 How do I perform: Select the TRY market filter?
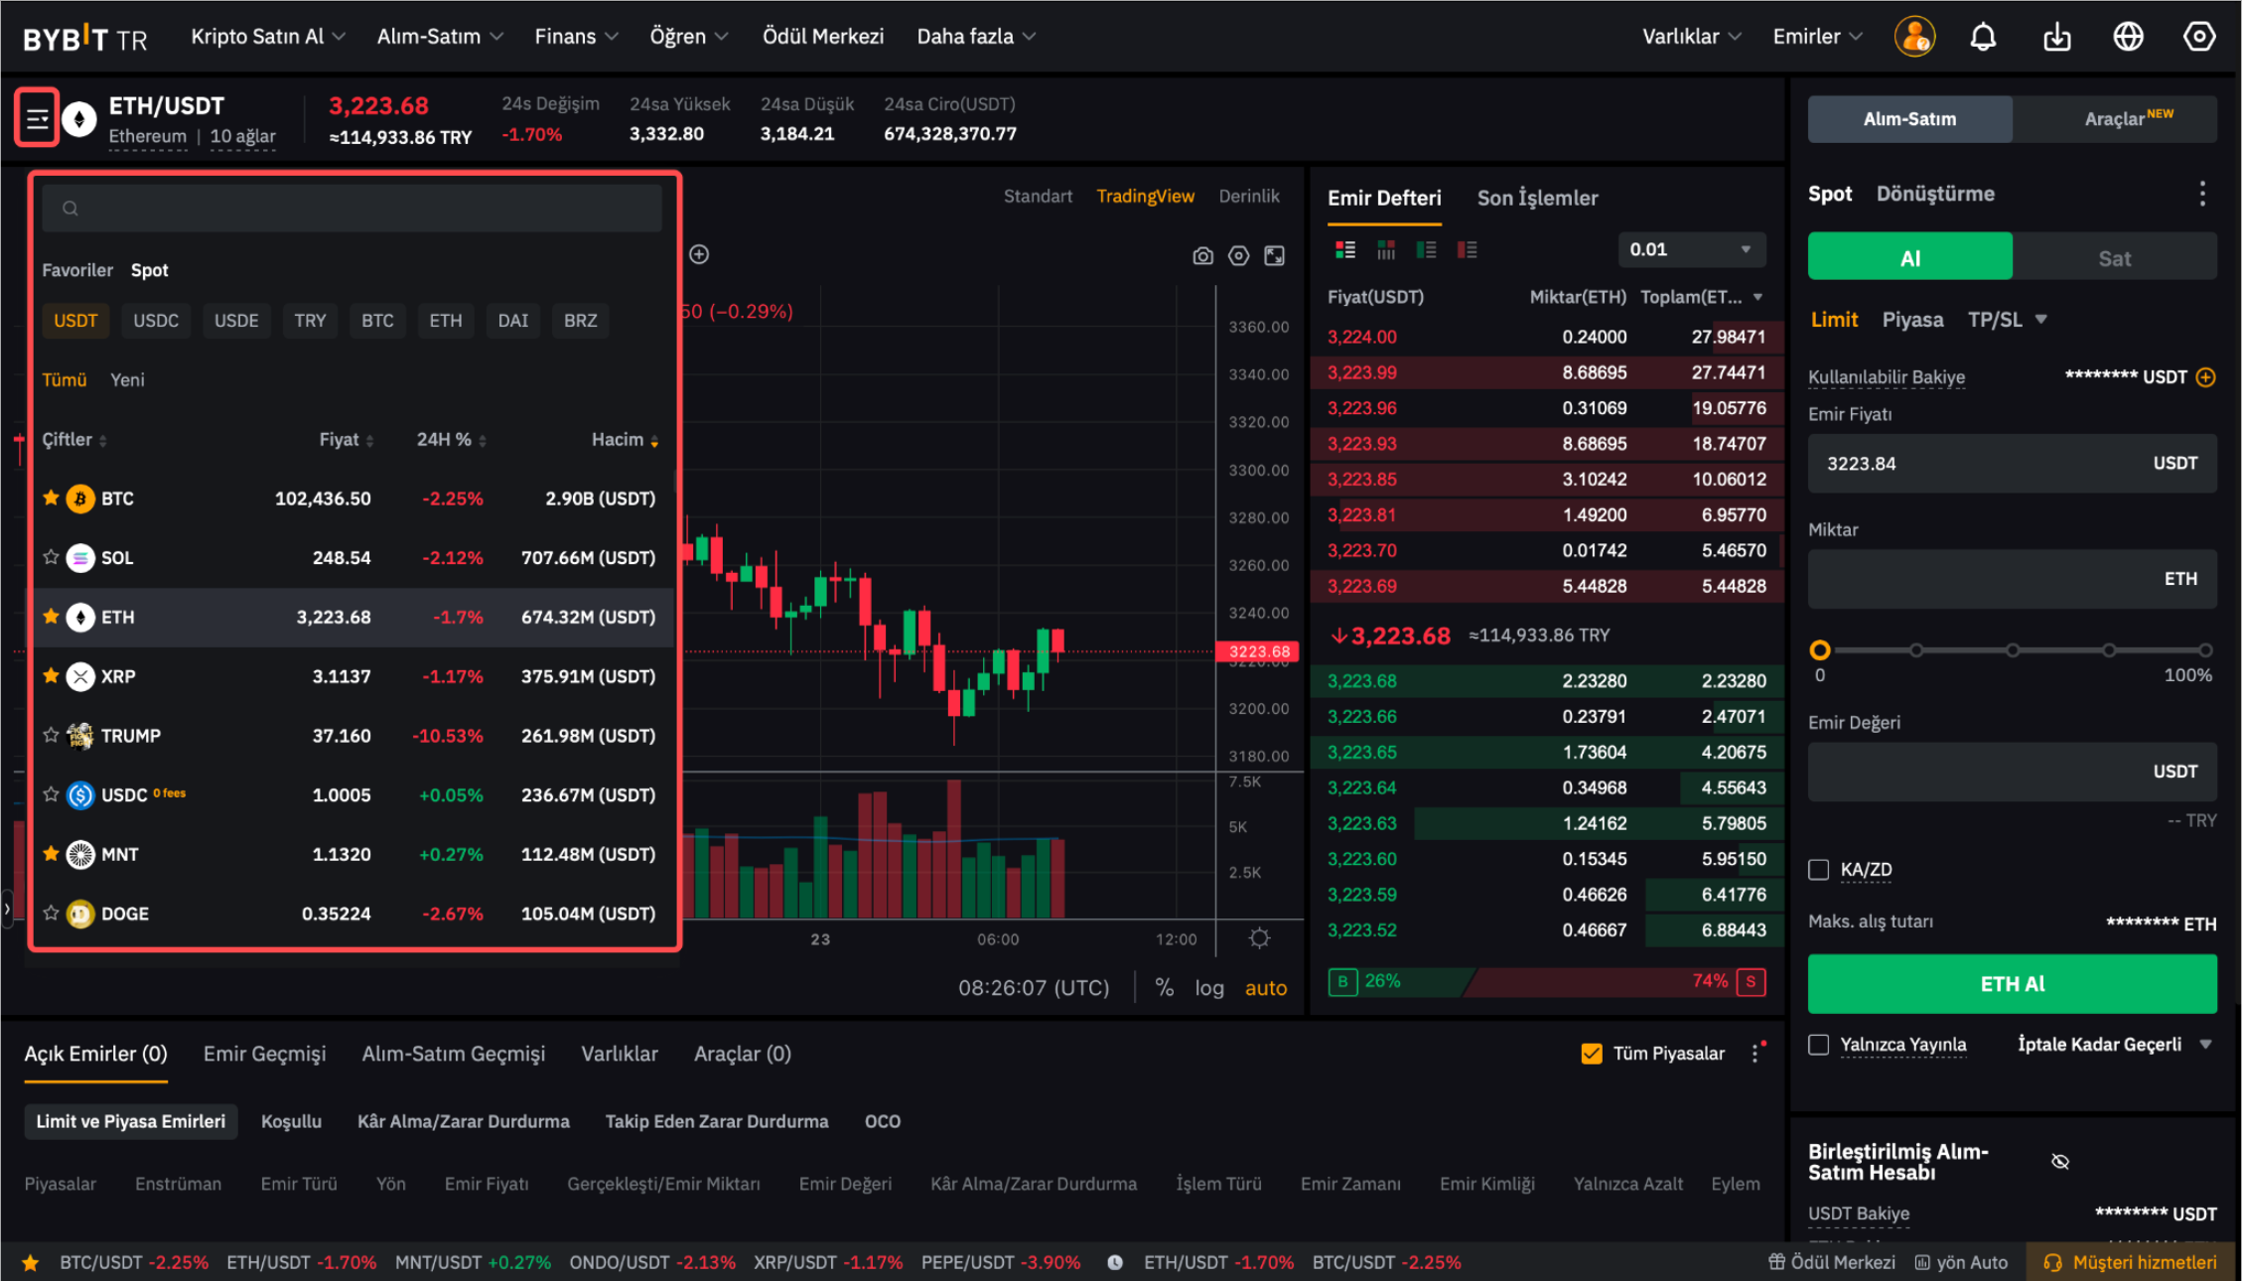[310, 321]
